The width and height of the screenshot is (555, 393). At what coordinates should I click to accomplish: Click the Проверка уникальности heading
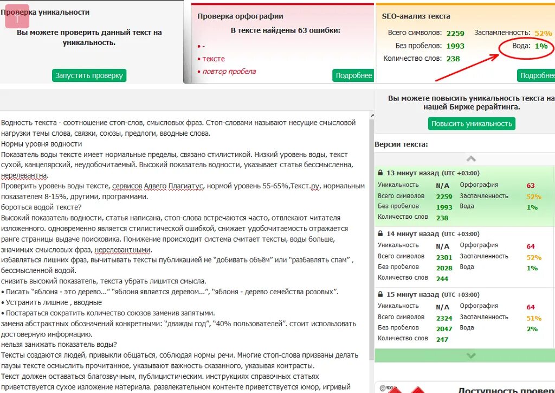45,12
